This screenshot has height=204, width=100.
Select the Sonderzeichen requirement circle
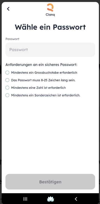pyautogui.click(x=7, y=95)
